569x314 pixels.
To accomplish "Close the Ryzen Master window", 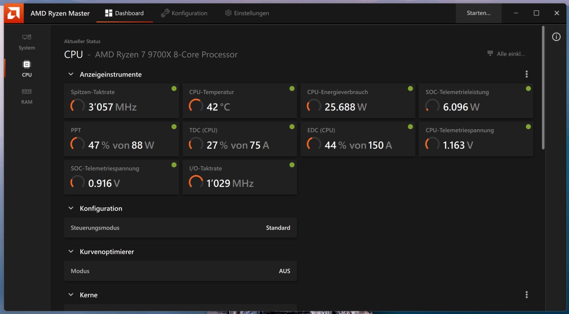I will 557,13.
